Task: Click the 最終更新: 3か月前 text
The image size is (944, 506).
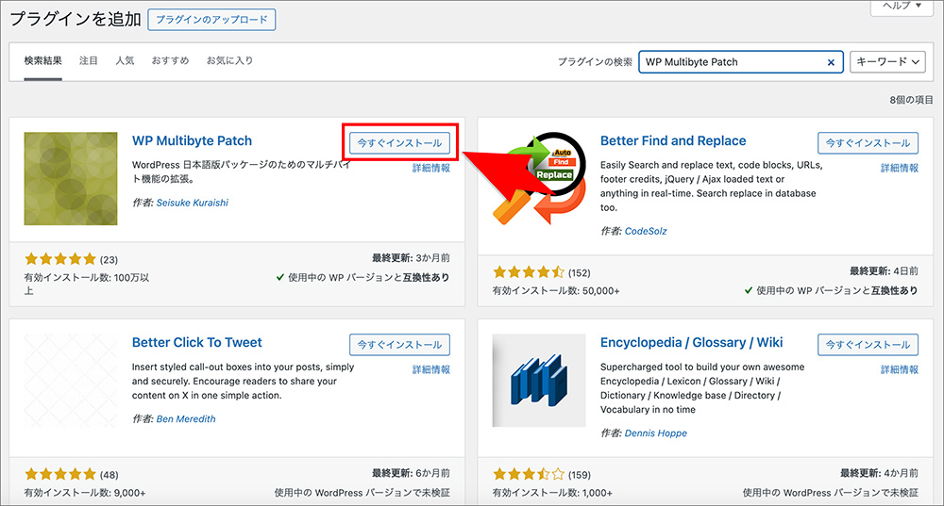Action: pyautogui.click(x=411, y=258)
